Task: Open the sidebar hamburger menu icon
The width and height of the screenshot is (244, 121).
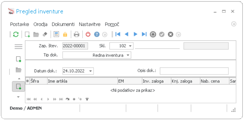Action: [x=19, y=47]
